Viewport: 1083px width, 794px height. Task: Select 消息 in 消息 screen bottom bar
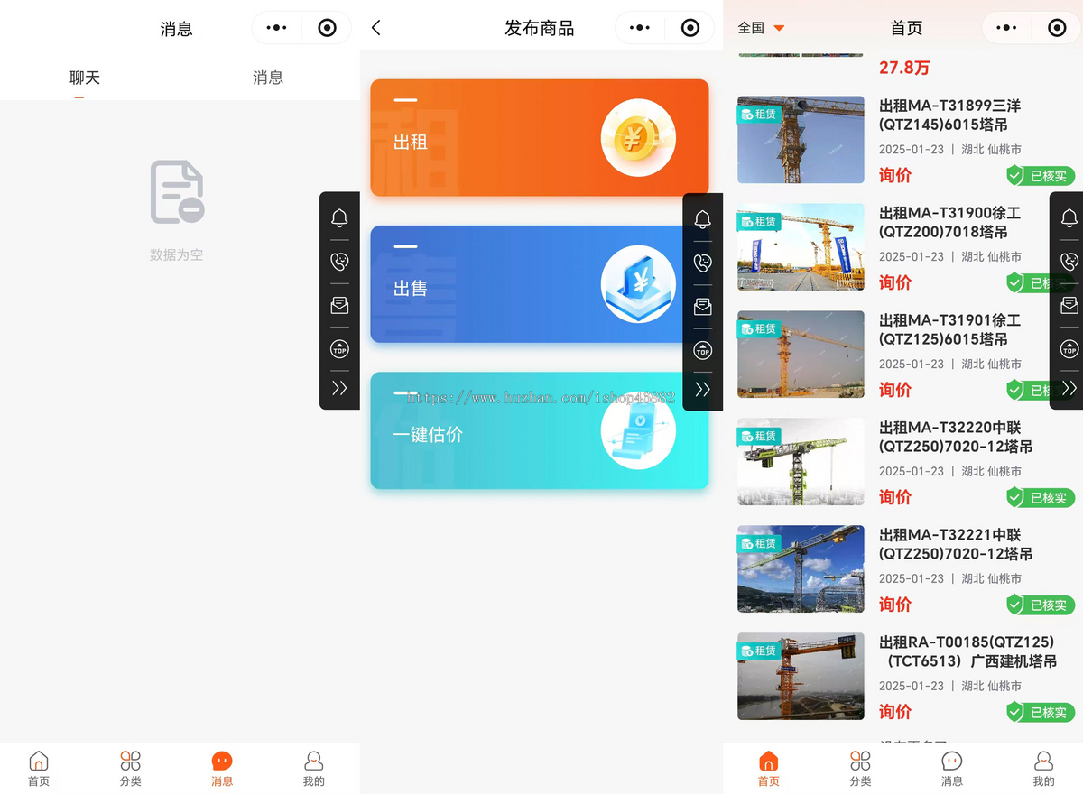222,769
